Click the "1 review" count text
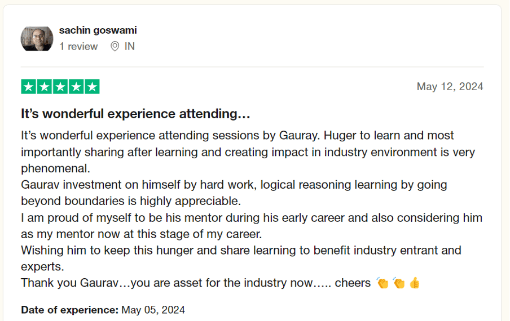This screenshot has width=510, height=321. tap(78, 46)
